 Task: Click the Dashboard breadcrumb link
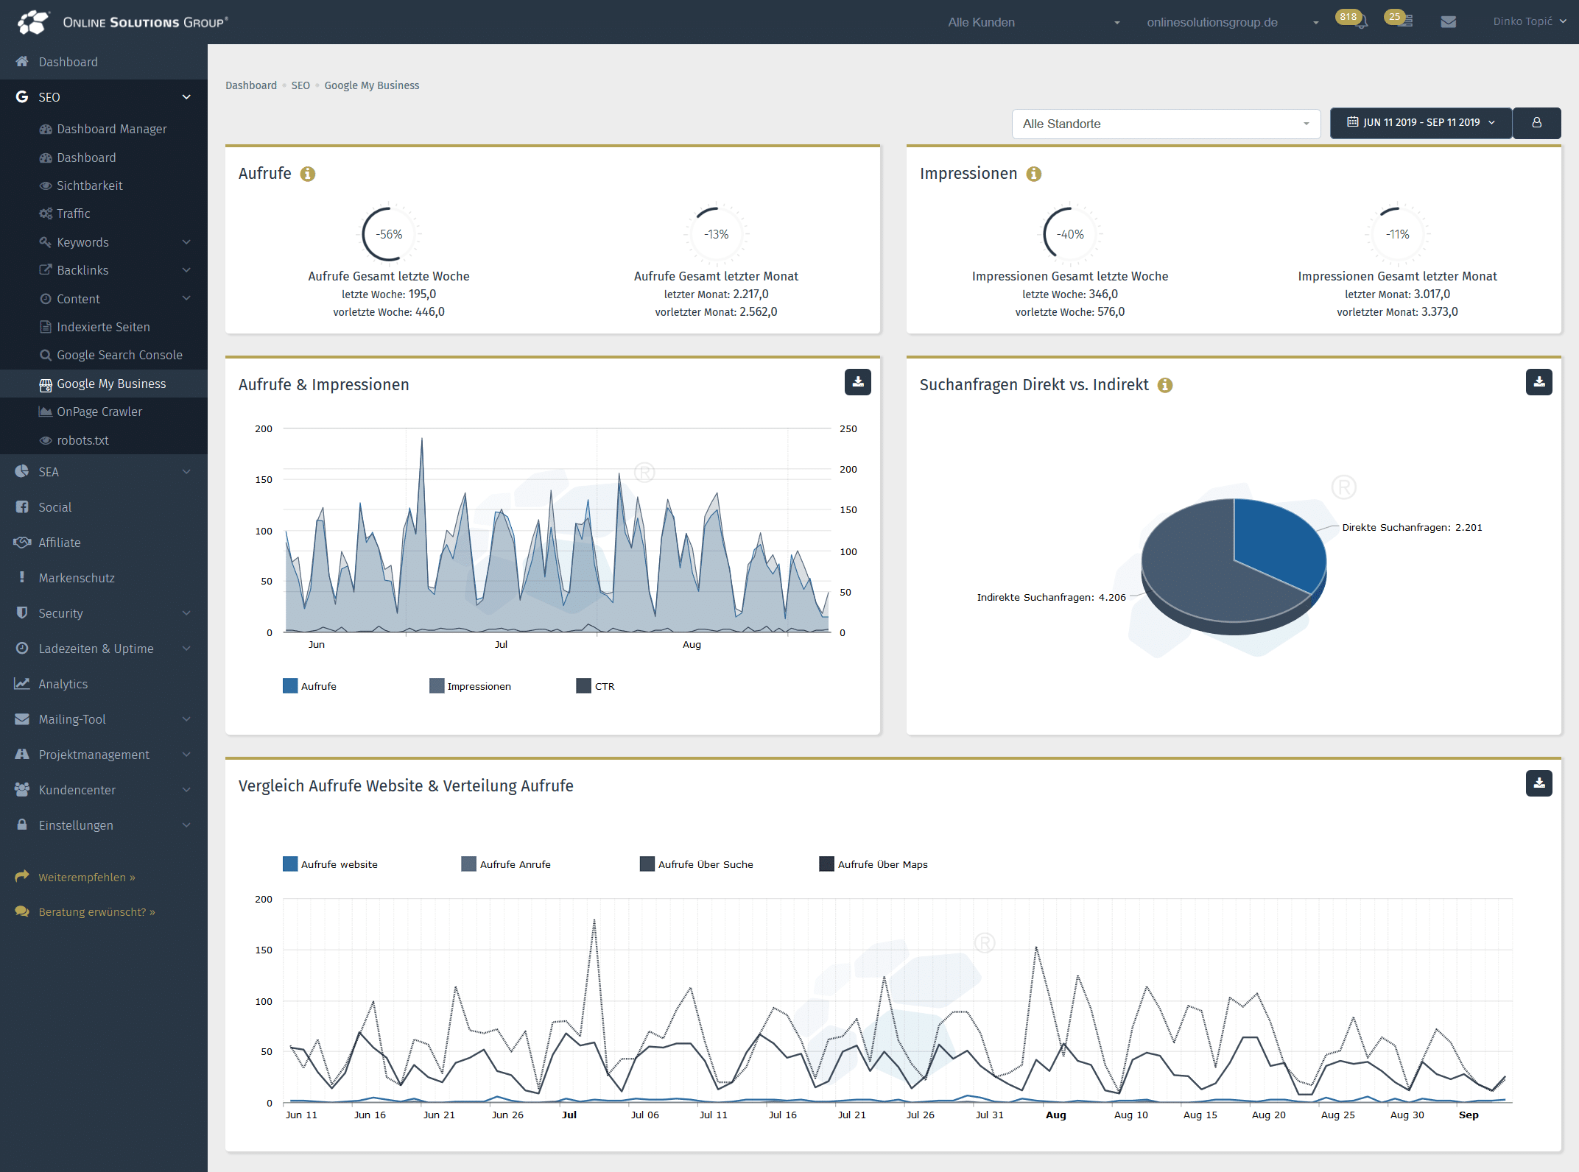(251, 85)
